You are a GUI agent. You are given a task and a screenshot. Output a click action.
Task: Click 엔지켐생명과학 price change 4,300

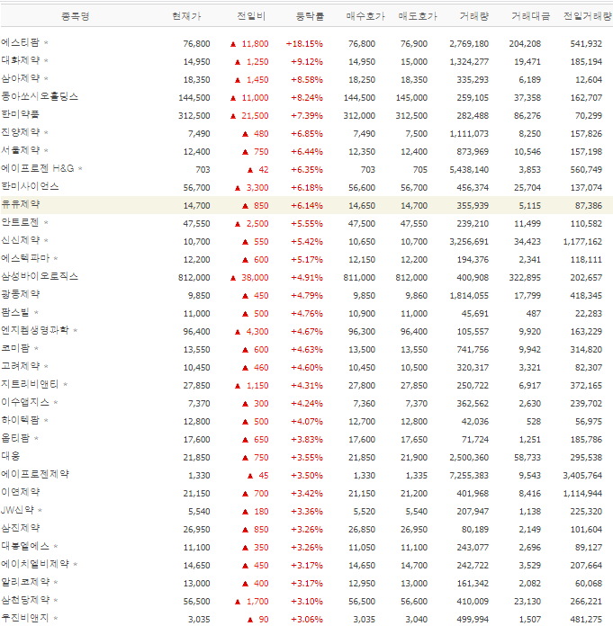(257, 332)
